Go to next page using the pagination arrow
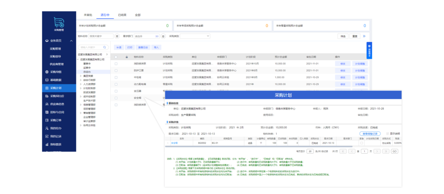Screen dimensions: 444x194 377,151
